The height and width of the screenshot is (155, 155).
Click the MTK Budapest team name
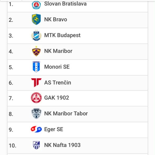62,35
